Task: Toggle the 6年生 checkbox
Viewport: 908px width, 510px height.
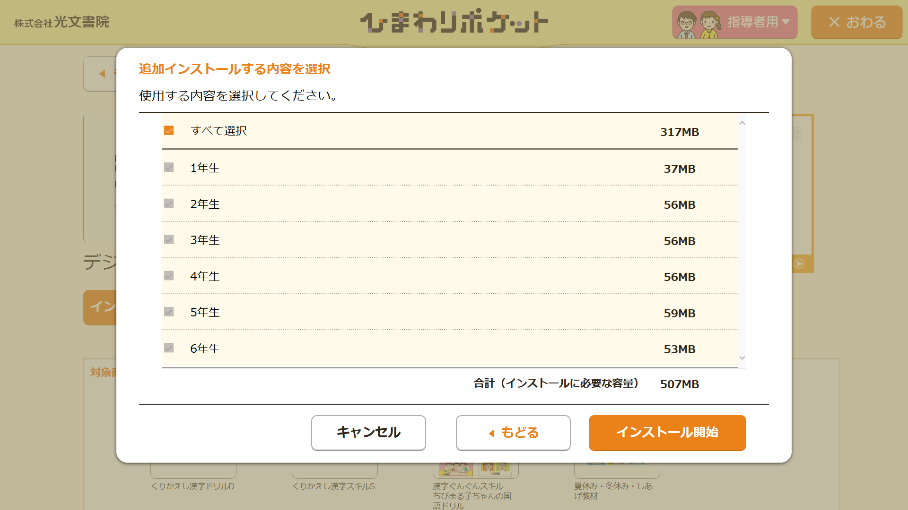Action: tap(169, 348)
